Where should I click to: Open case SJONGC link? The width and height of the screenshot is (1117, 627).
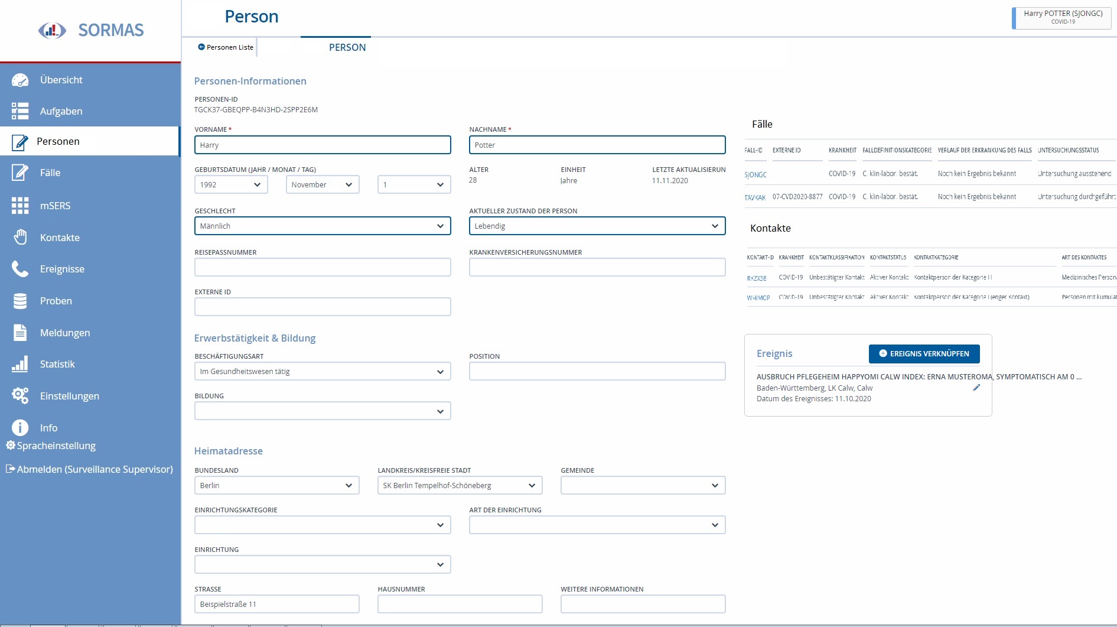click(x=755, y=175)
